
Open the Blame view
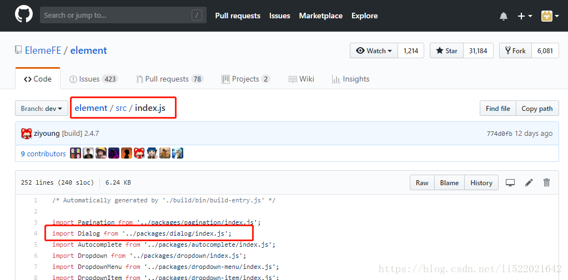(x=449, y=182)
